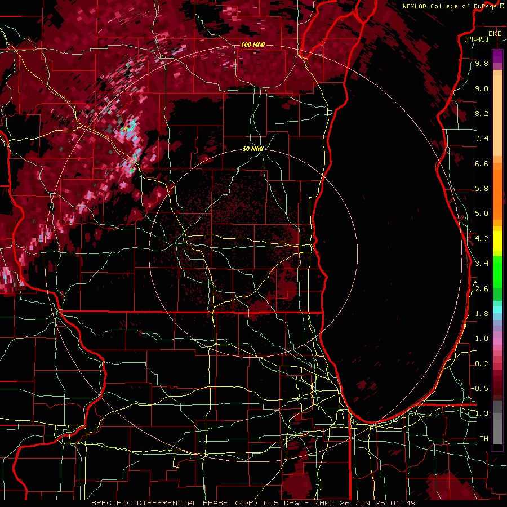The height and width of the screenshot is (507, 507).
Task: Click the 5.0 value on the scale
Action: click(482, 214)
